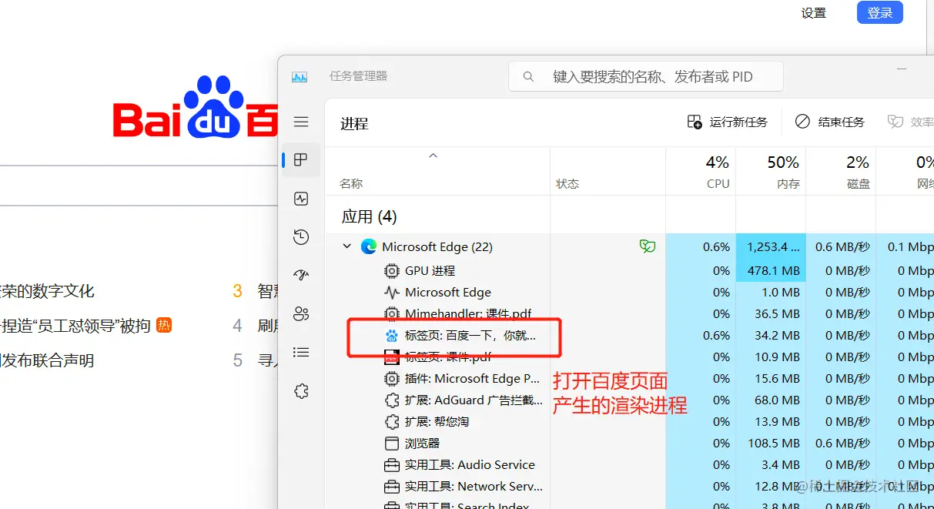Click the 68.0 MB memory cell
Image resolution: width=934 pixels, height=509 pixels.
click(771, 400)
